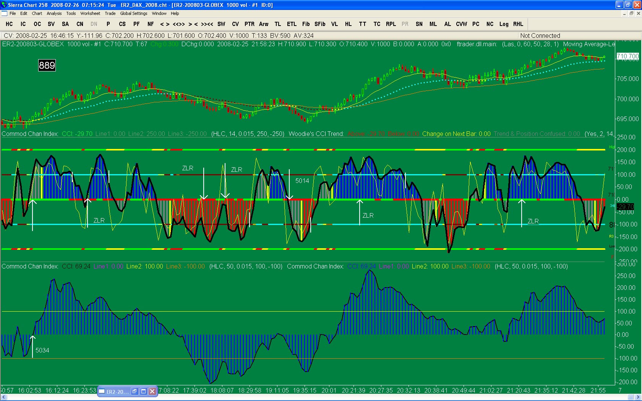The image size is (642, 401).
Task: Click the '889' label on the price chart
Action: click(47, 65)
